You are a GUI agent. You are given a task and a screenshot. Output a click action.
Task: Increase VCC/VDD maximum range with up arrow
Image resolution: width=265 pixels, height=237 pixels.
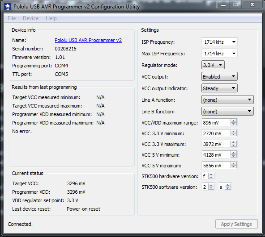[x=234, y=121]
